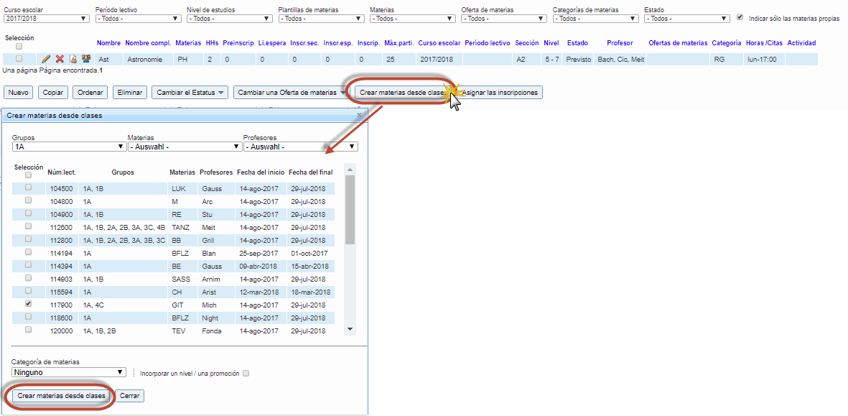The height and width of the screenshot is (416, 848).
Task: Check lesson 104800 M Arc row
Action: point(29,200)
